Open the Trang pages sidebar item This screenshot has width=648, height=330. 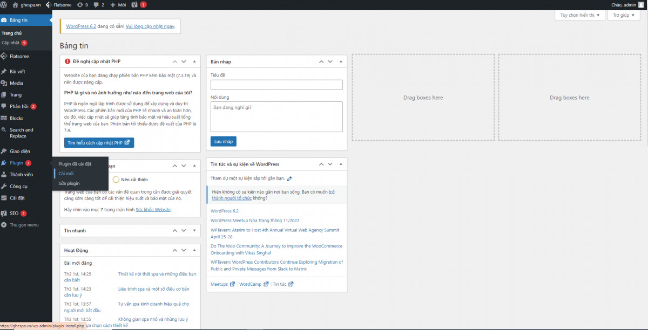point(26,95)
